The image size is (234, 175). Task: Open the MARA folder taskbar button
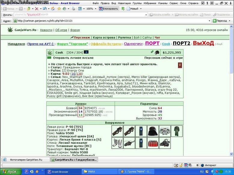pyautogui.click(x=100, y=172)
